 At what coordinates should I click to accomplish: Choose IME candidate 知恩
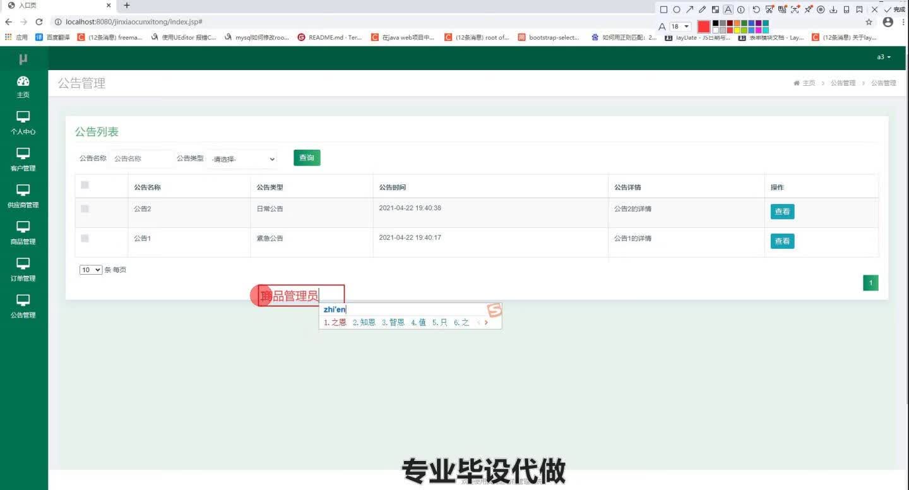click(364, 322)
